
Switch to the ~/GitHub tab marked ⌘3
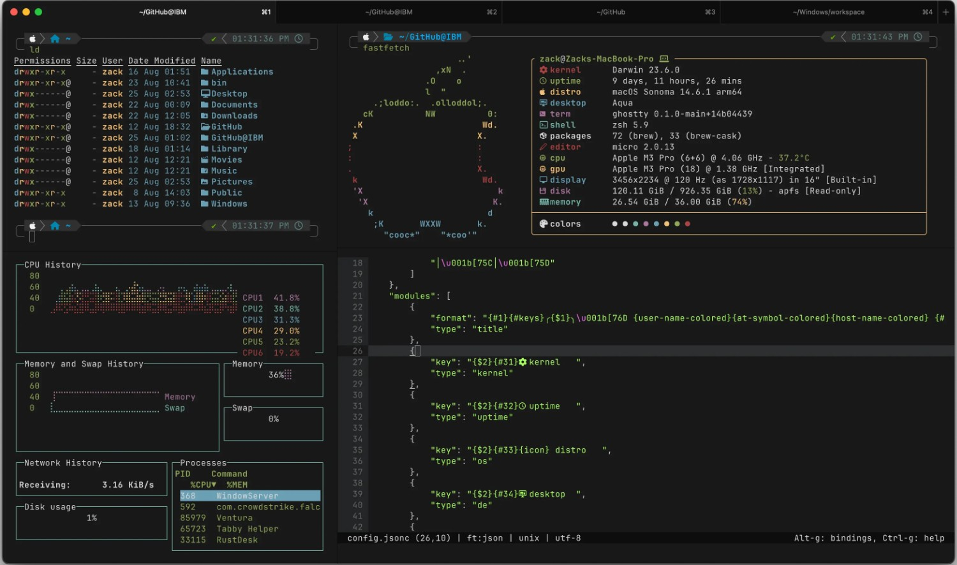pyautogui.click(x=611, y=12)
